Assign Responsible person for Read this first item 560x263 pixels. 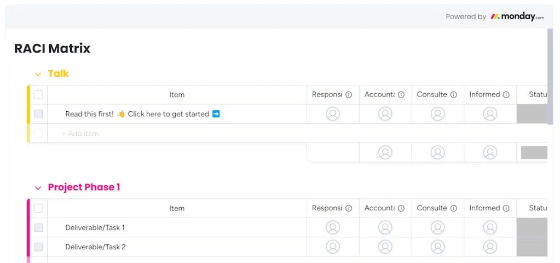pyautogui.click(x=333, y=114)
